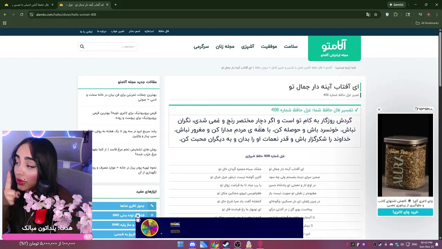
Task: Click the Slim Tea jar image
Action: pyautogui.click(x=405, y=155)
